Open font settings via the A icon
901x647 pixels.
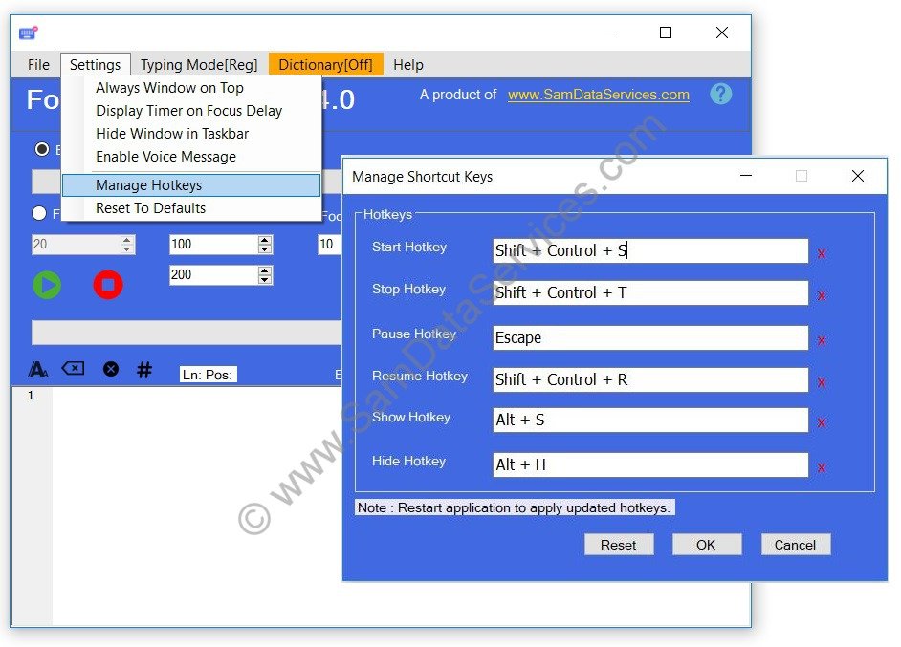tap(37, 370)
